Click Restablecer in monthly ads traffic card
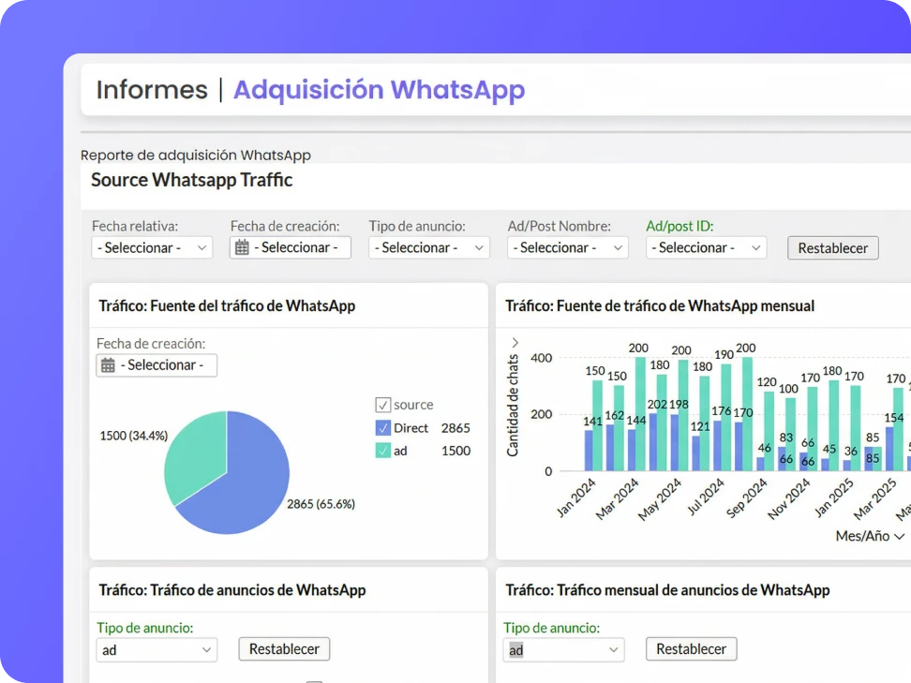This screenshot has width=911, height=683. coord(691,648)
